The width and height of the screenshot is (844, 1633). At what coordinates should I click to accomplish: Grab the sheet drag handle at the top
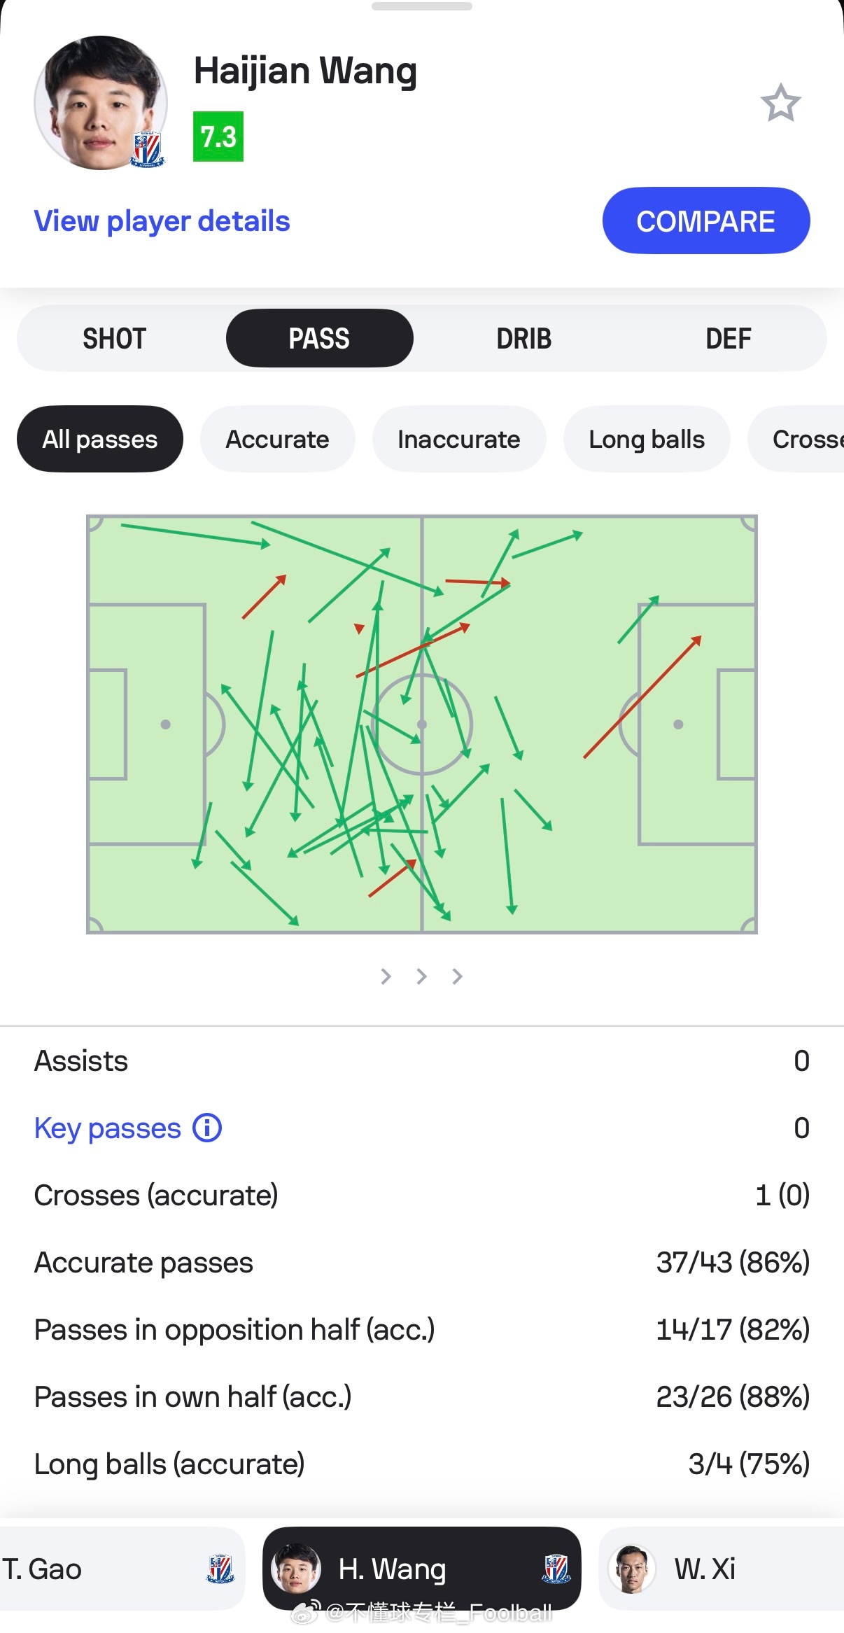click(422, 6)
